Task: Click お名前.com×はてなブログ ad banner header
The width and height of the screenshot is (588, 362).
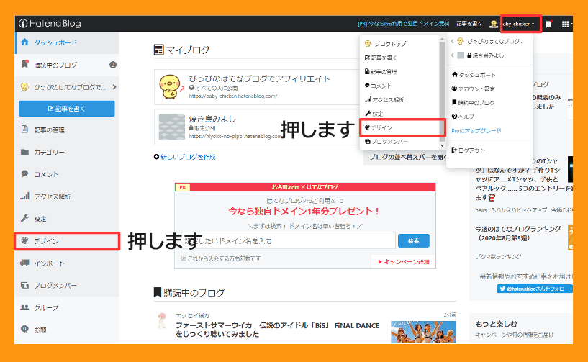Action: (305, 187)
